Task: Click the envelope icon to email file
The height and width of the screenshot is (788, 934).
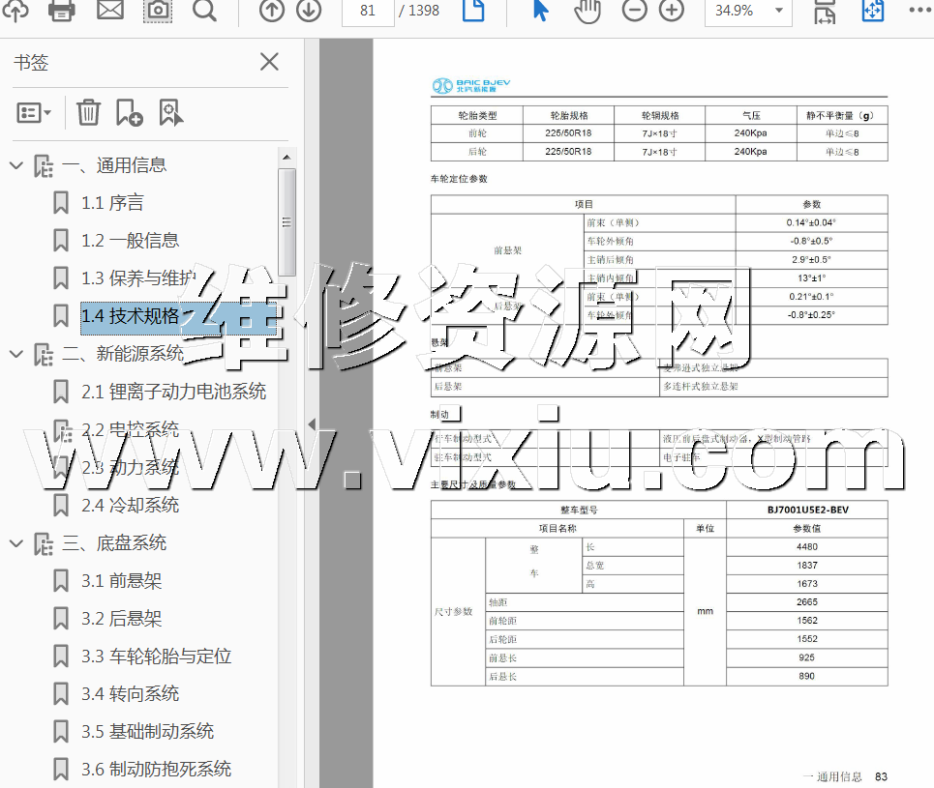Action: [x=110, y=11]
